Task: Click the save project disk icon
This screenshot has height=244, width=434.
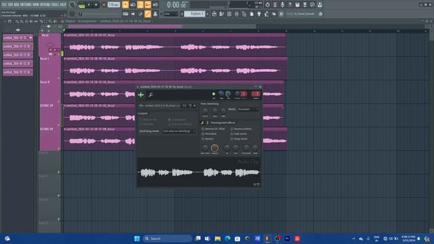Action: pos(297,5)
